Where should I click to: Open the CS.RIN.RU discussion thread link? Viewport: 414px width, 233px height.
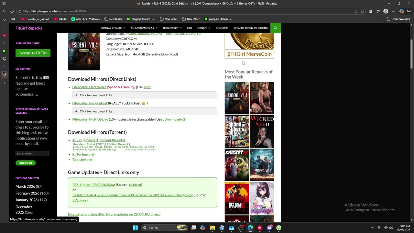tap(114, 214)
